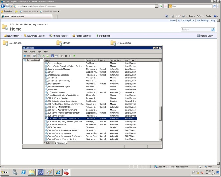Click the Refresh icon in Services toolbar
The height and width of the screenshot is (177, 221).
(43, 56)
